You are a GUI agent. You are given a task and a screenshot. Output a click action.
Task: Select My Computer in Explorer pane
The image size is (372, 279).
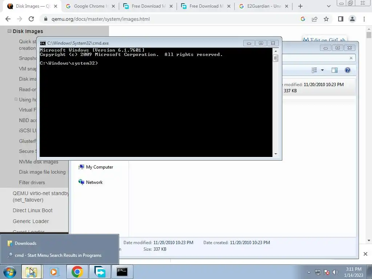click(96, 167)
